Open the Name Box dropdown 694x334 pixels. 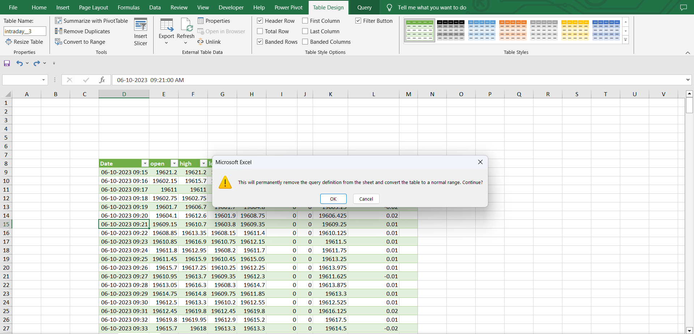(43, 80)
